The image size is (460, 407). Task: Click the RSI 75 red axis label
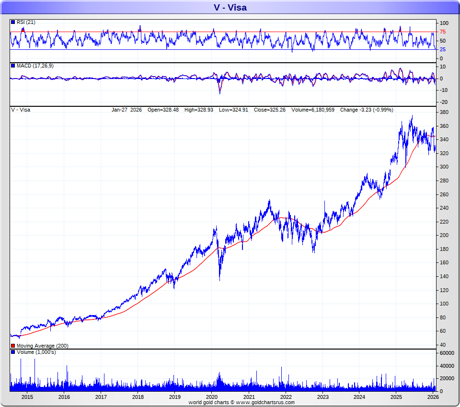tap(442, 32)
